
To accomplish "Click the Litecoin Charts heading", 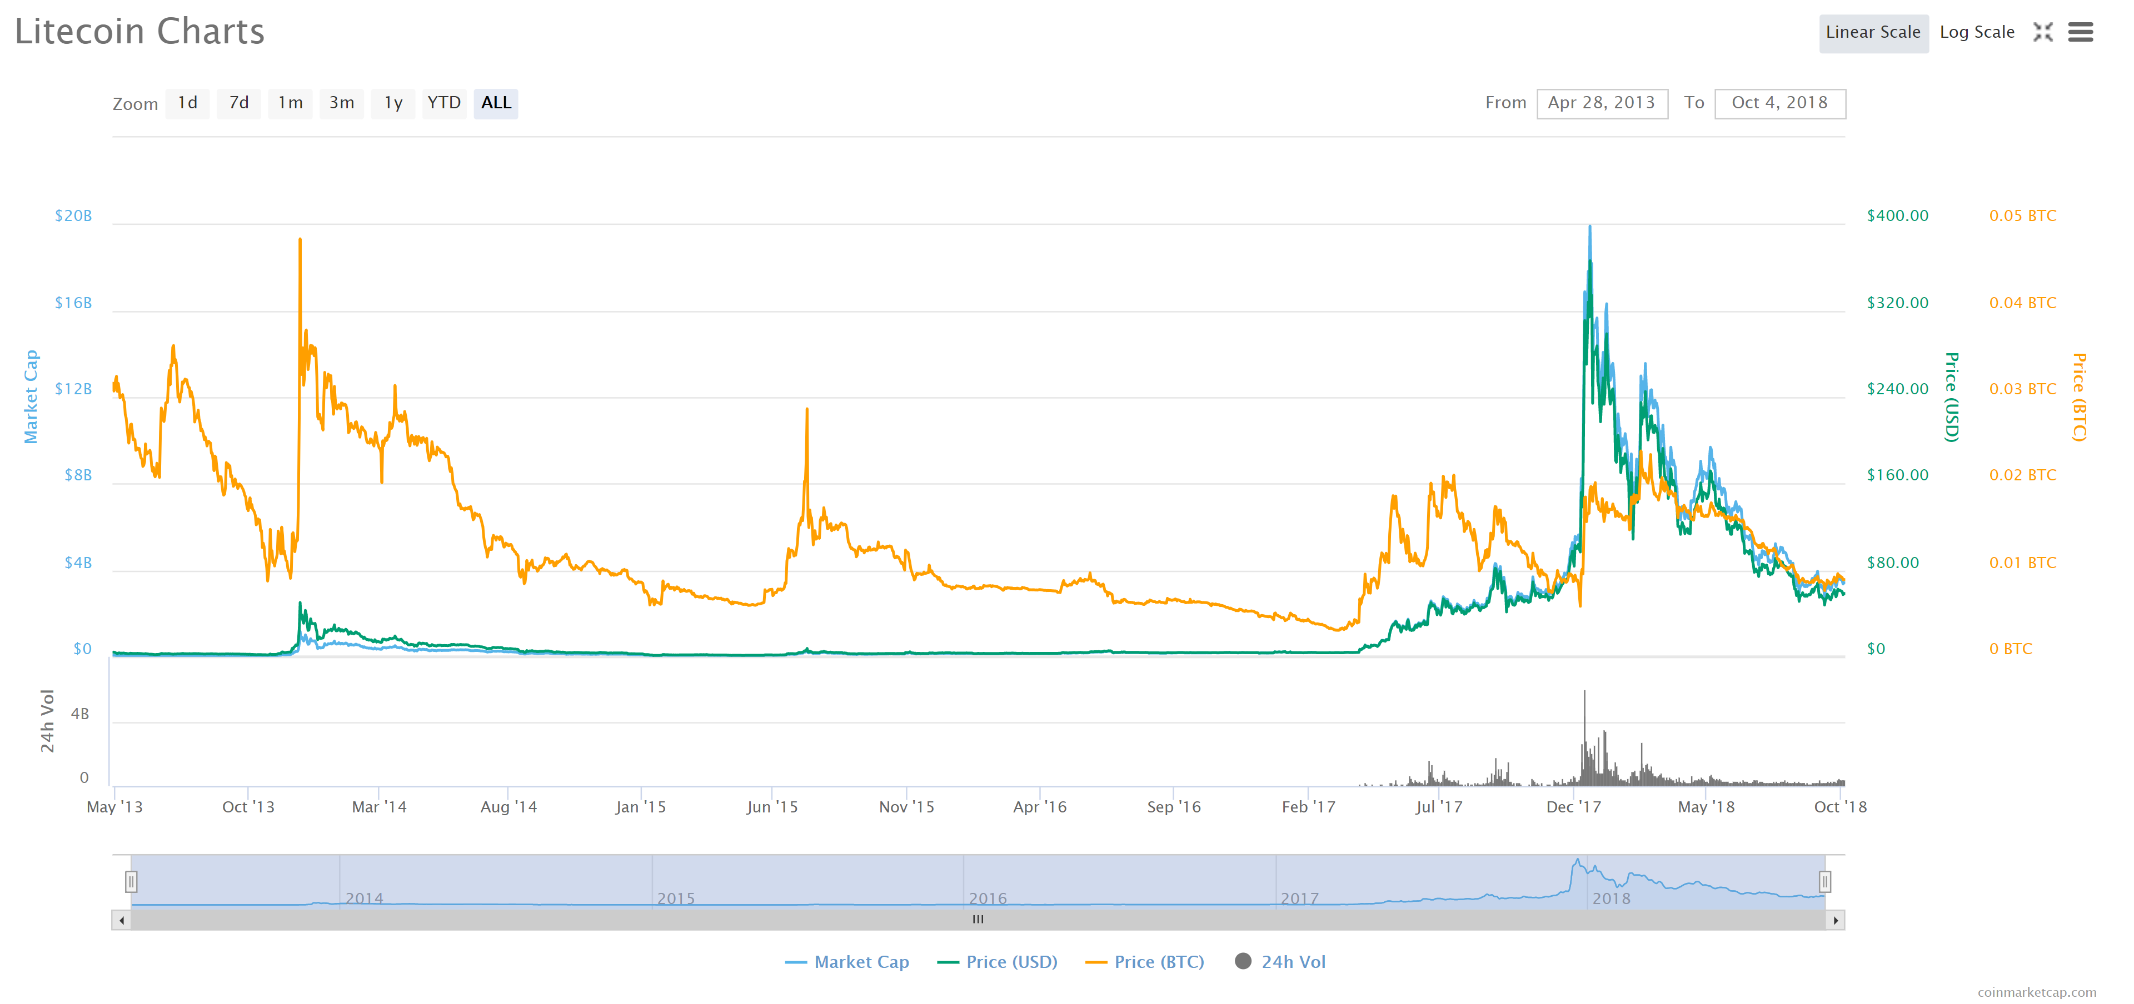I will click(x=139, y=32).
